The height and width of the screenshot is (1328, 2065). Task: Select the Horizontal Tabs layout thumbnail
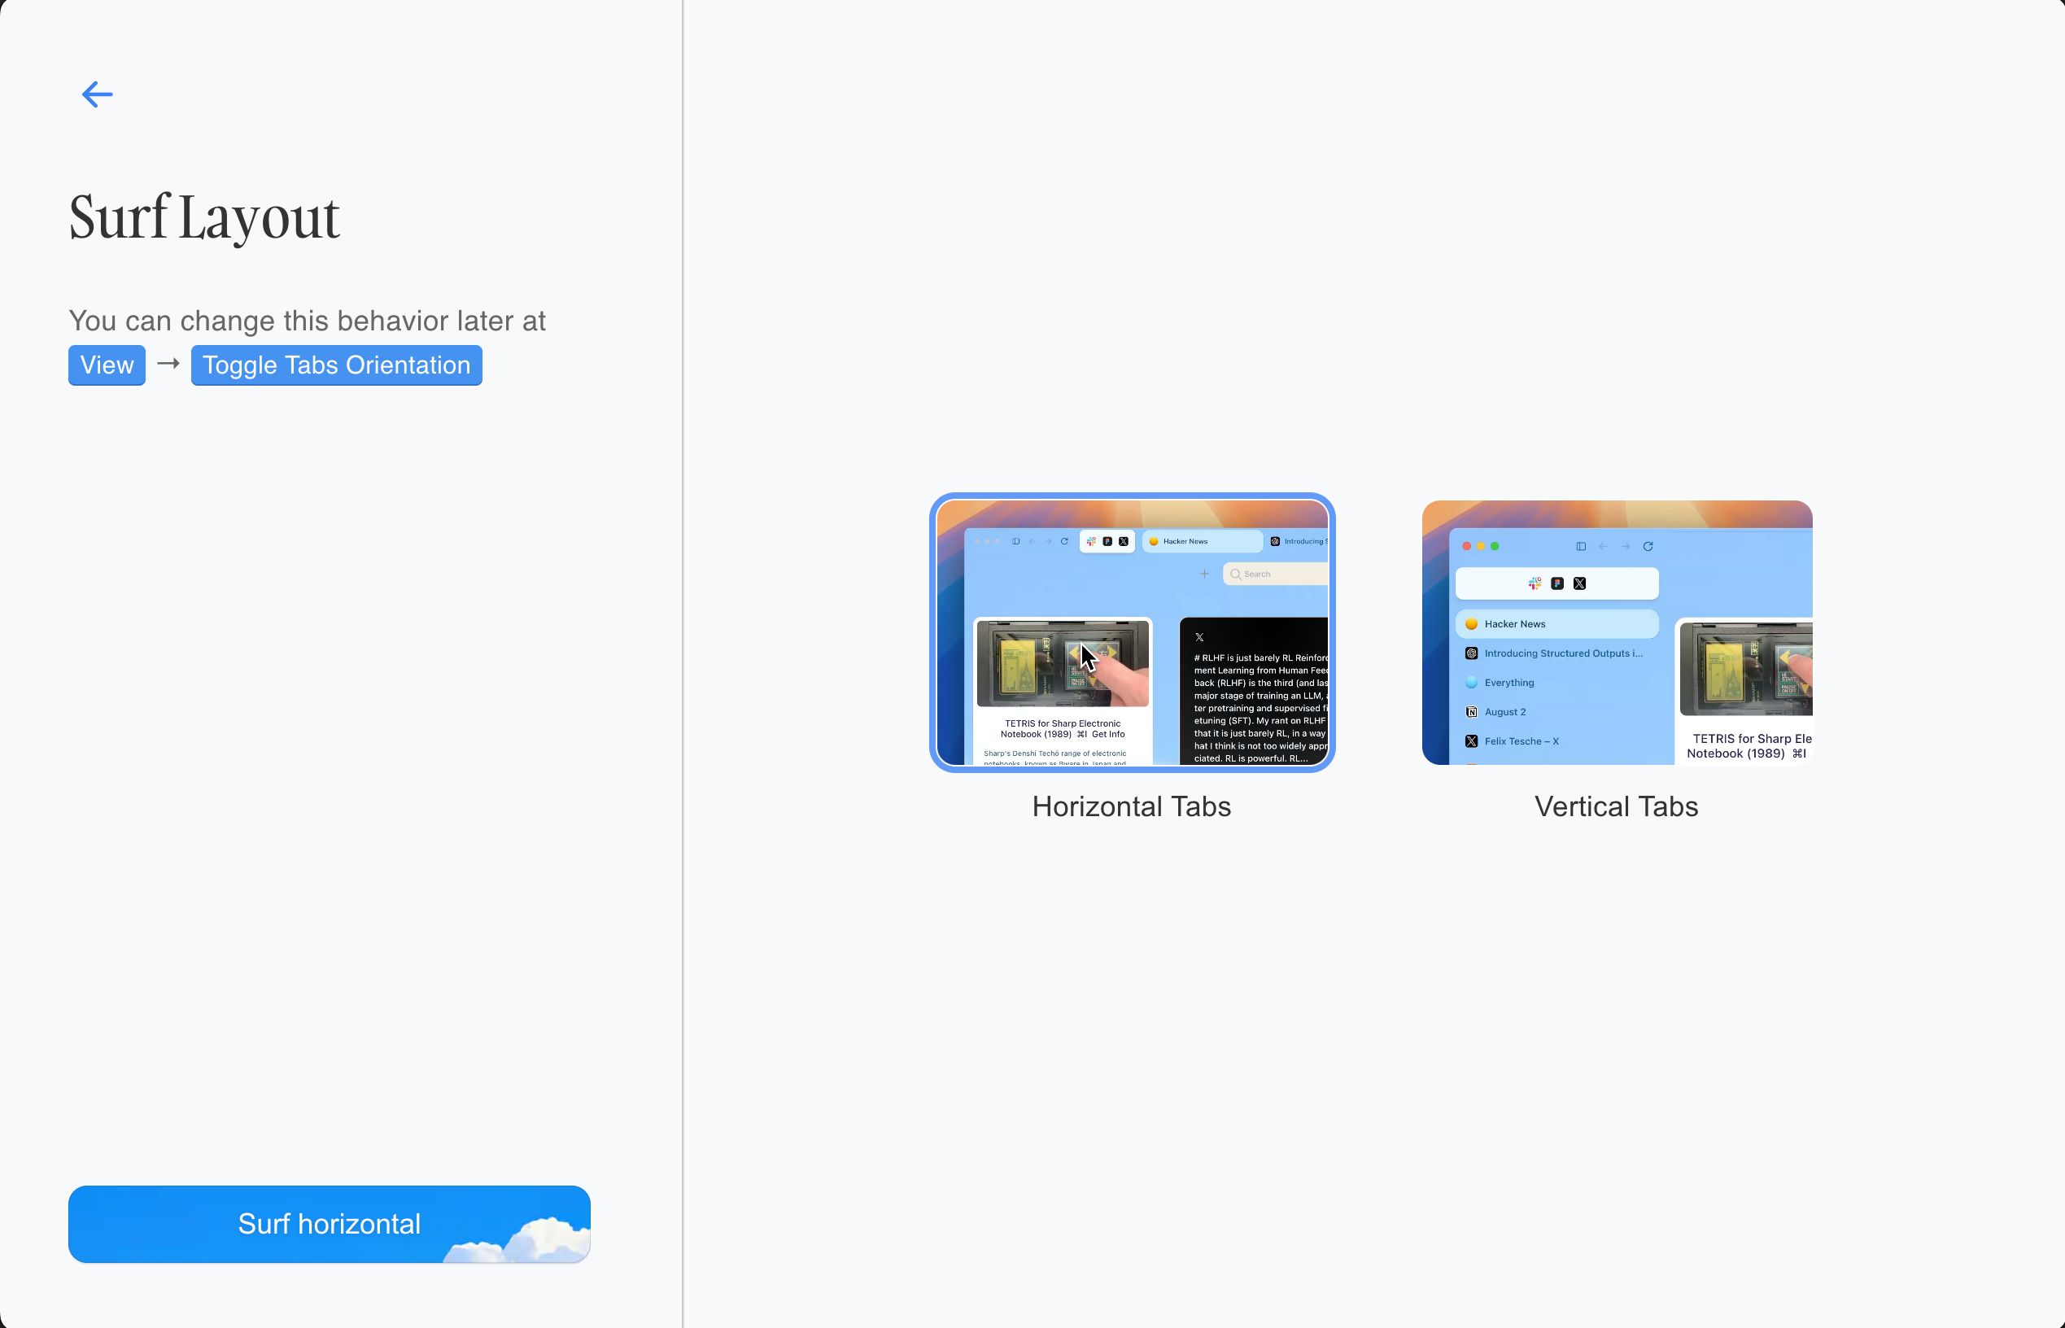pyautogui.click(x=1132, y=632)
